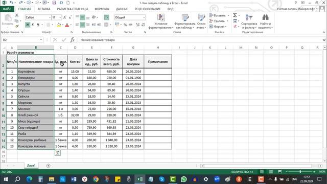Click the Fill down arrow icon
This screenshot has height=184, width=327.
tap(235, 21)
